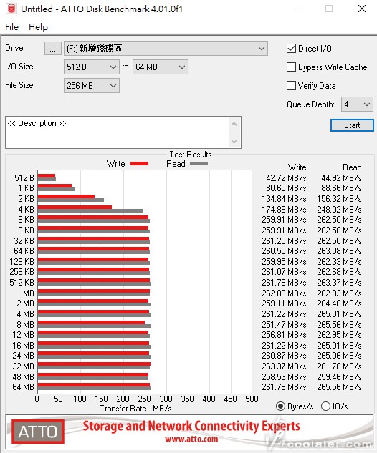This screenshot has width=377, height=453.
Task: Open the 512 B minimum I/O size dropdown
Action: coord(92,67)
